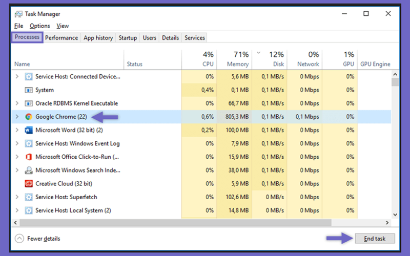This screenshot has height=256, width=410.
Task: Click the Microsoft Windows Search Indexer icon
Action: pos(29,170)
